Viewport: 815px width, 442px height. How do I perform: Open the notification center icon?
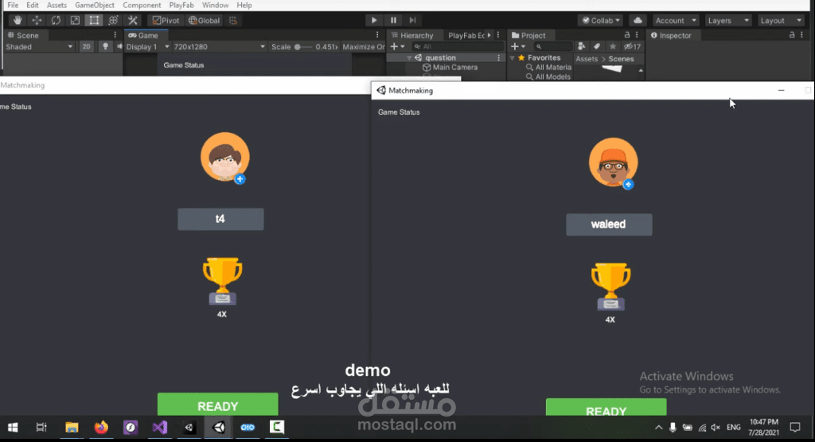click(x=795, y=428)
